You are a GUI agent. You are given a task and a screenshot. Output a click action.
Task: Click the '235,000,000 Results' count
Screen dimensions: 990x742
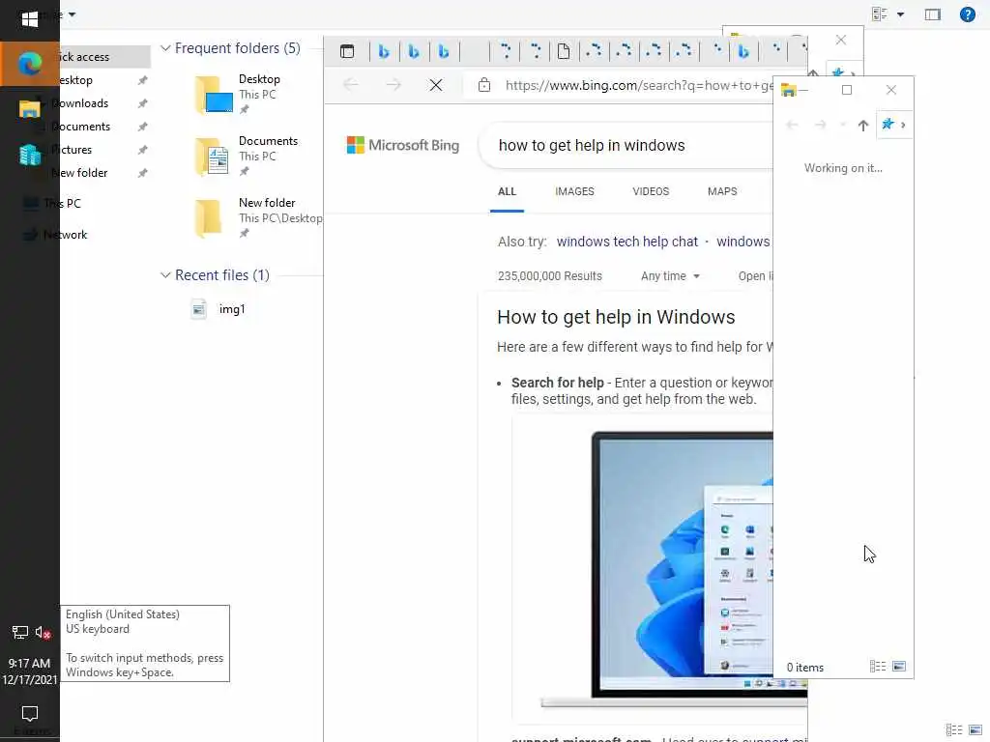(549, 276)
